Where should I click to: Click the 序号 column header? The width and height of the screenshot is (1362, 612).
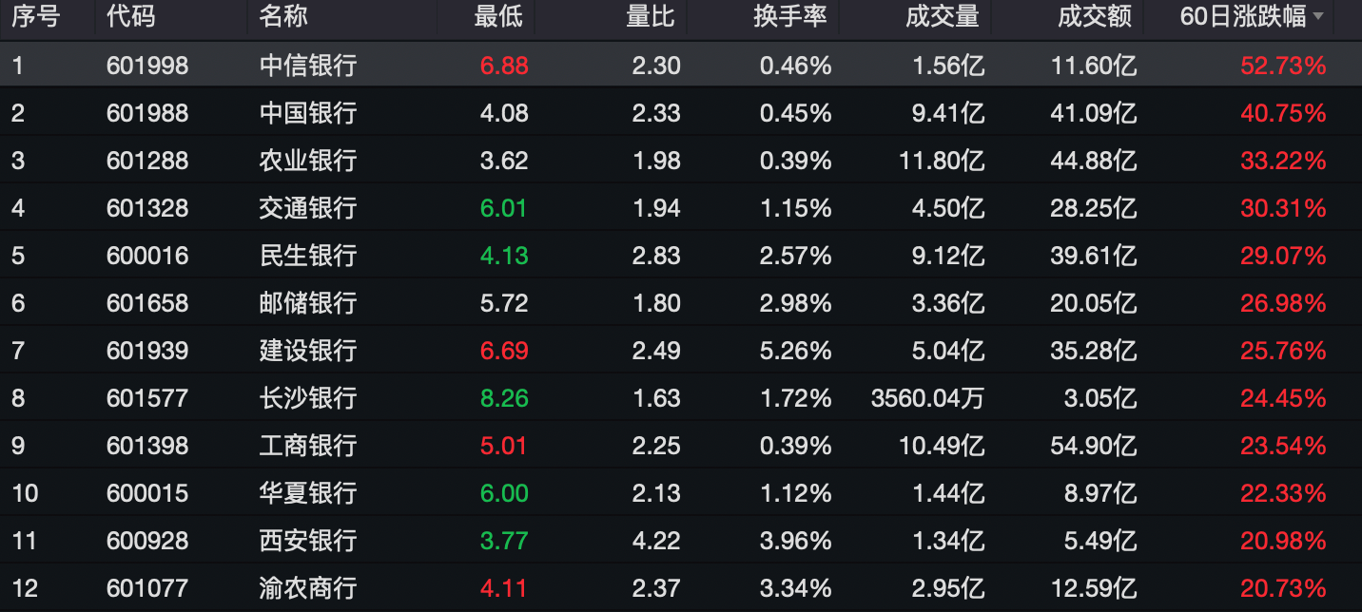pos(35,16)
